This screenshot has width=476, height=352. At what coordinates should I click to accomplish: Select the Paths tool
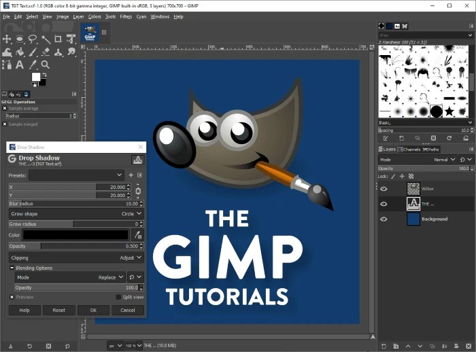coord(7,65)
